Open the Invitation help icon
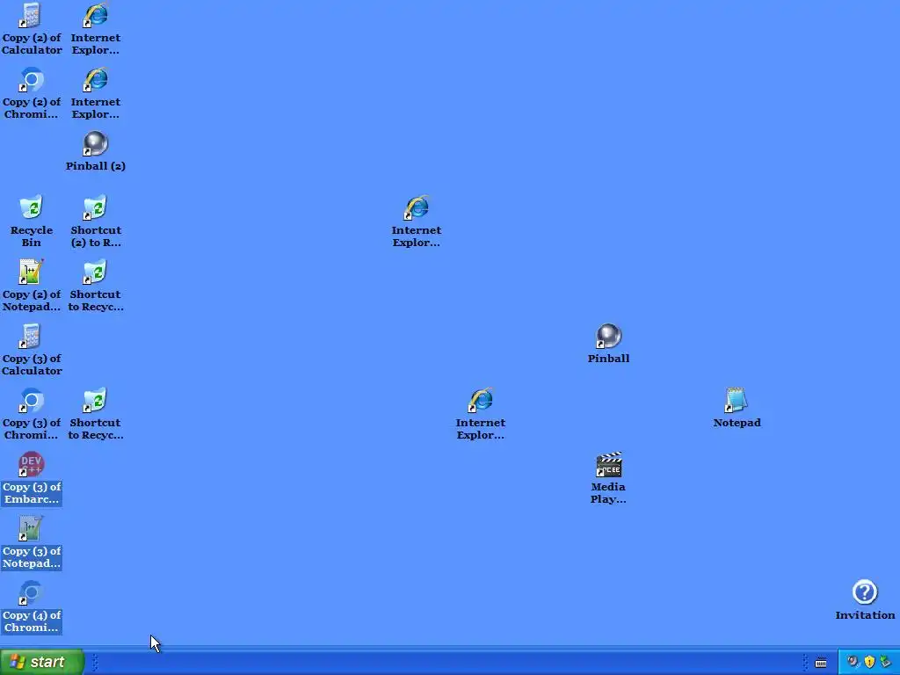900x675 pixels. coord(865,600)
